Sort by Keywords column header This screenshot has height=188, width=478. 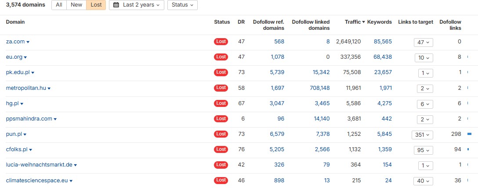pos(380,22)
